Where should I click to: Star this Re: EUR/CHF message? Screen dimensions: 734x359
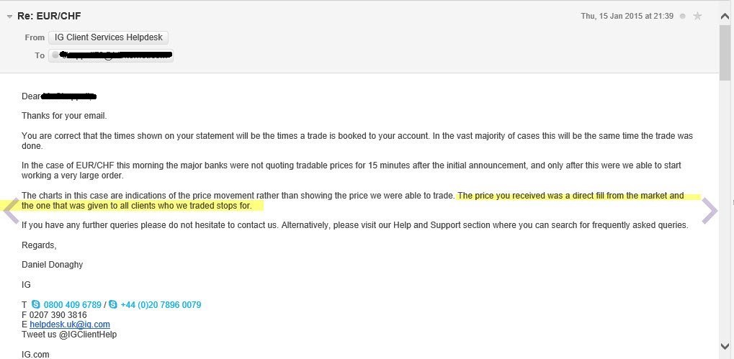point(697,17)
